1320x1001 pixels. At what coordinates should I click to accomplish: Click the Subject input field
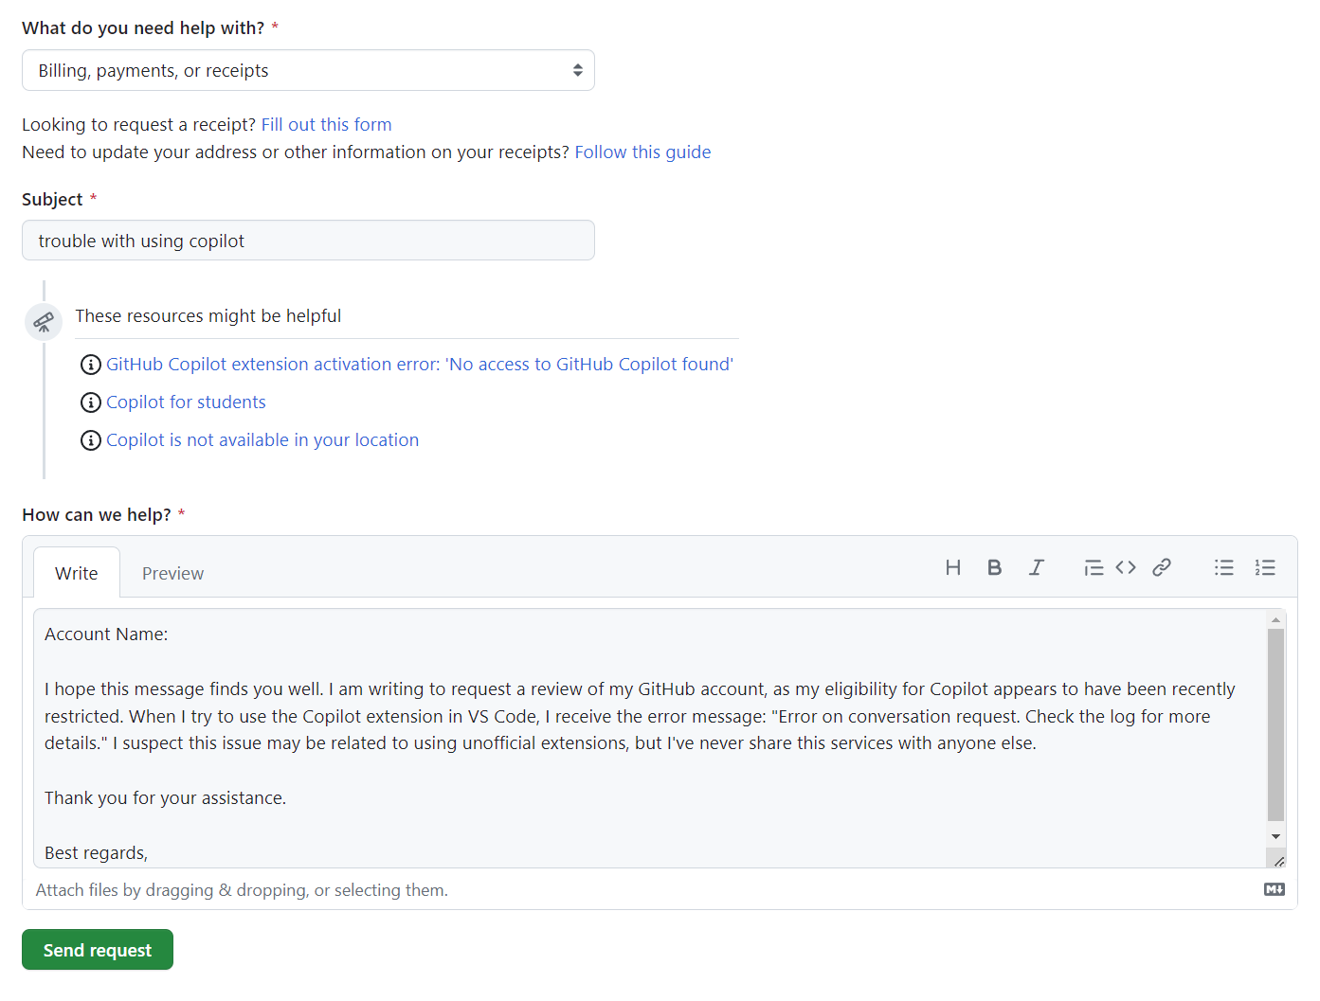point(308,241)
